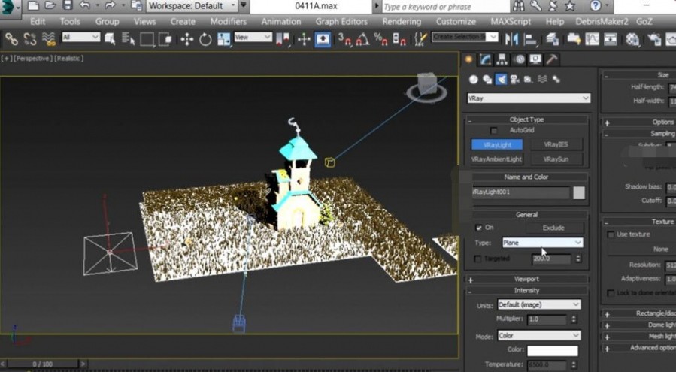Click the Mirror tool icon
676x372 pixels.
coord(511,39)
